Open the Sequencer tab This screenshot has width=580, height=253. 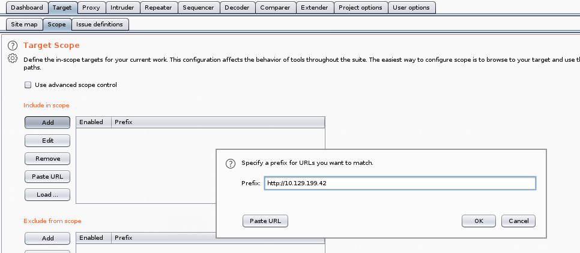(198, 8)
